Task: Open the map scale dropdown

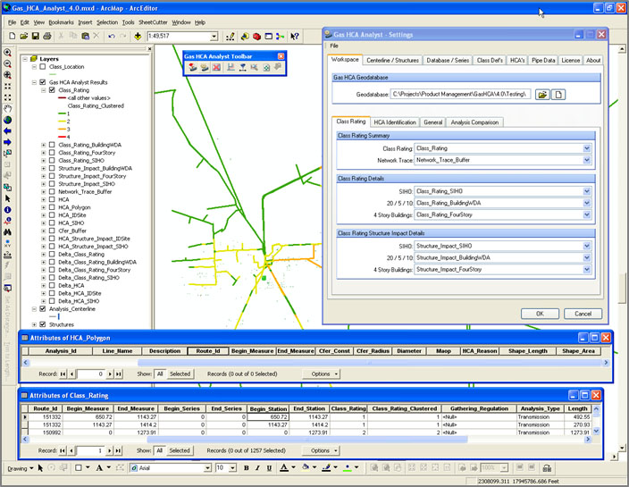Action: coord(214,36)
